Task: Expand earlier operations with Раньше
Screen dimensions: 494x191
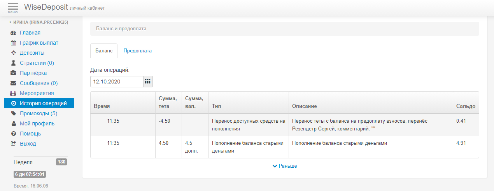Action: 285,166
